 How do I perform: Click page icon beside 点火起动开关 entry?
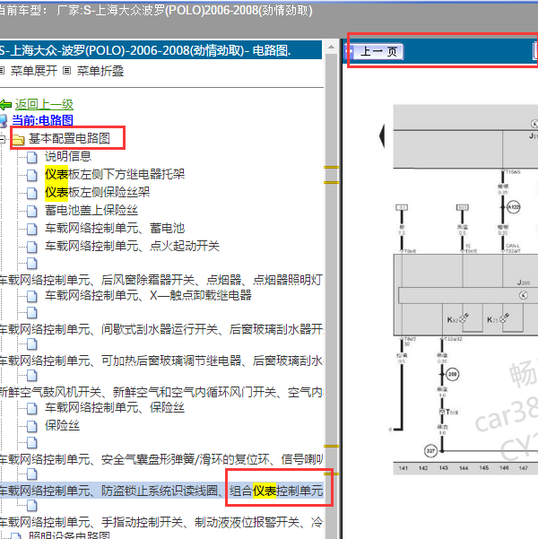point(32,247)
